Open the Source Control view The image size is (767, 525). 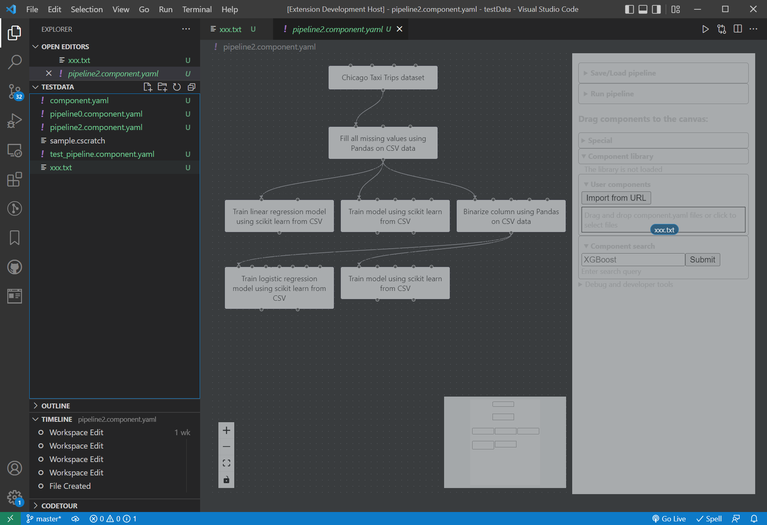click(x=15, y=91)
